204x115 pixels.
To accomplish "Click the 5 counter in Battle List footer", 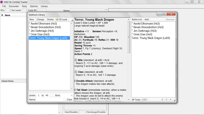I will [x=166, y=100].
